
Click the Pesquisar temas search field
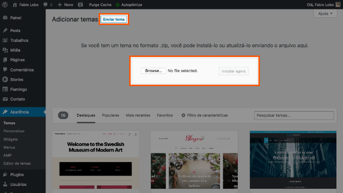click(x=294, y=115)
